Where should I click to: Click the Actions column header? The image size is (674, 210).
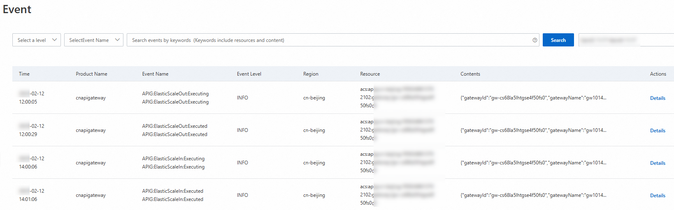[x=658, y=74]
